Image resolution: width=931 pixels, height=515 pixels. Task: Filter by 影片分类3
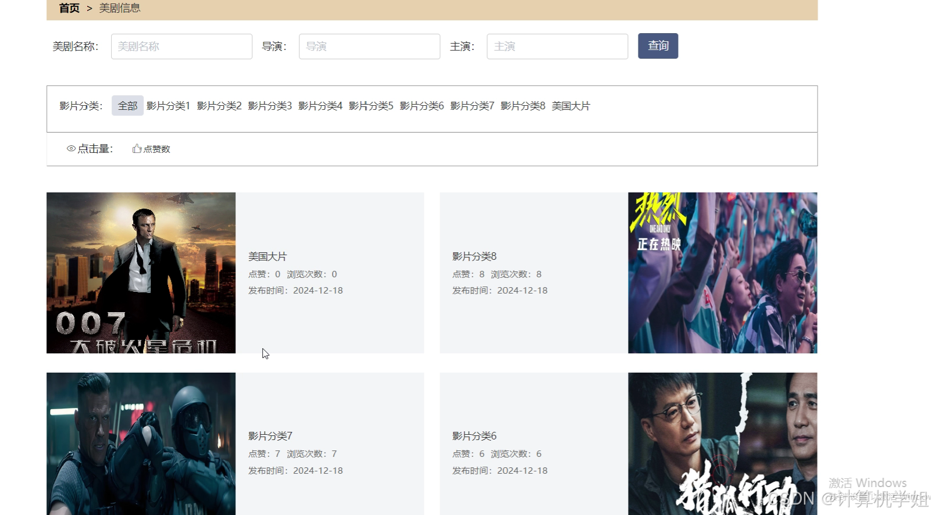coord(270,106)
